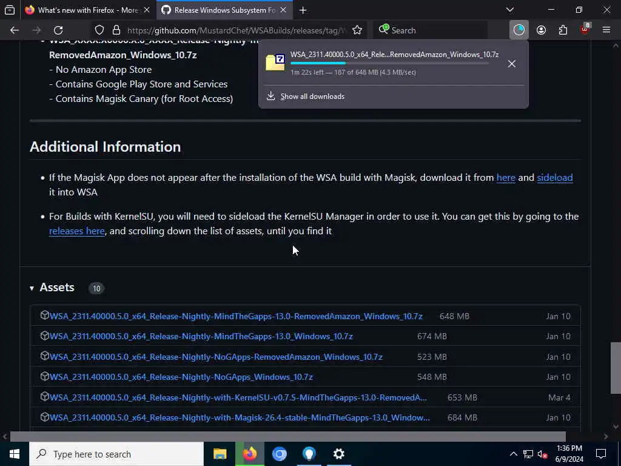Click the horizontal scrollbar thumb
Viewport: 621px width, 466px height.
point(288,436)
